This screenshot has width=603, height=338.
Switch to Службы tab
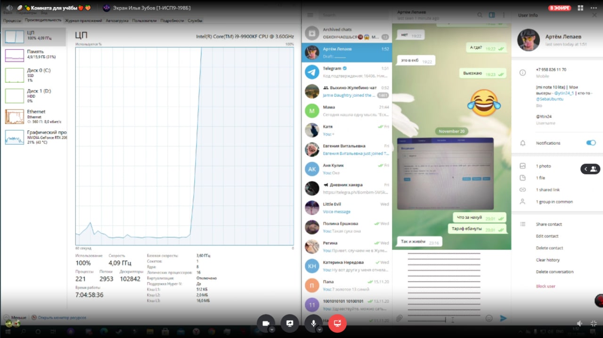pos(195,21)
